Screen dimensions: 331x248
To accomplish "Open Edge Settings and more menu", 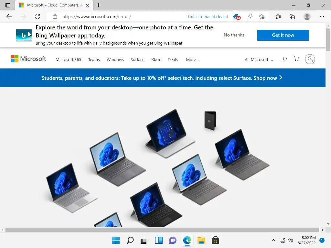I will point(322,16).
